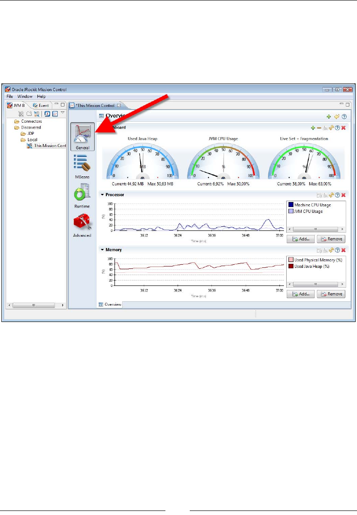
Task: Click the Processor legend horizontal scrollbar
Action: pyautogui.click(x=316, y=229)
